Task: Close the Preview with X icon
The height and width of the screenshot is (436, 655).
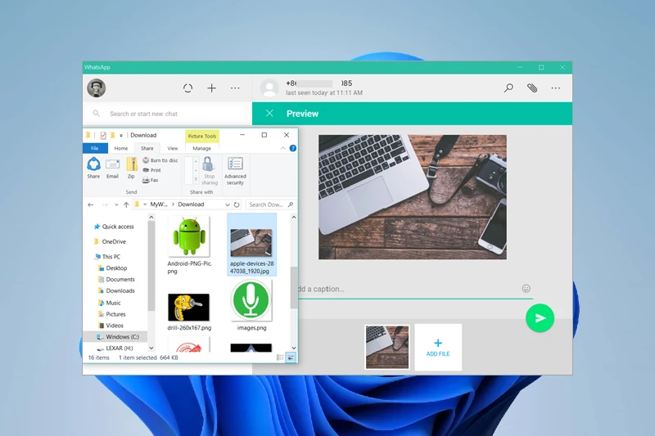Action: pos(269,114)
